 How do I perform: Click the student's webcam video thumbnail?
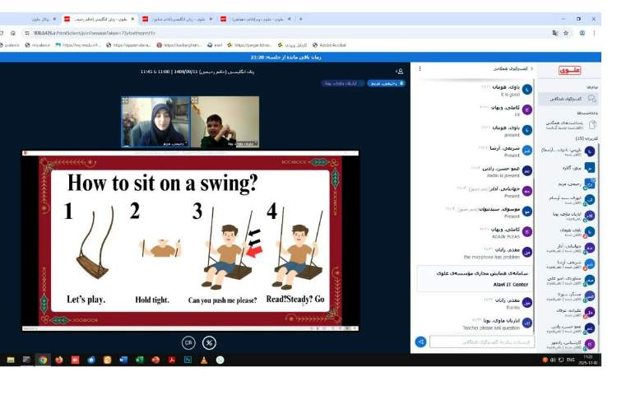click(x=225, y=122)
